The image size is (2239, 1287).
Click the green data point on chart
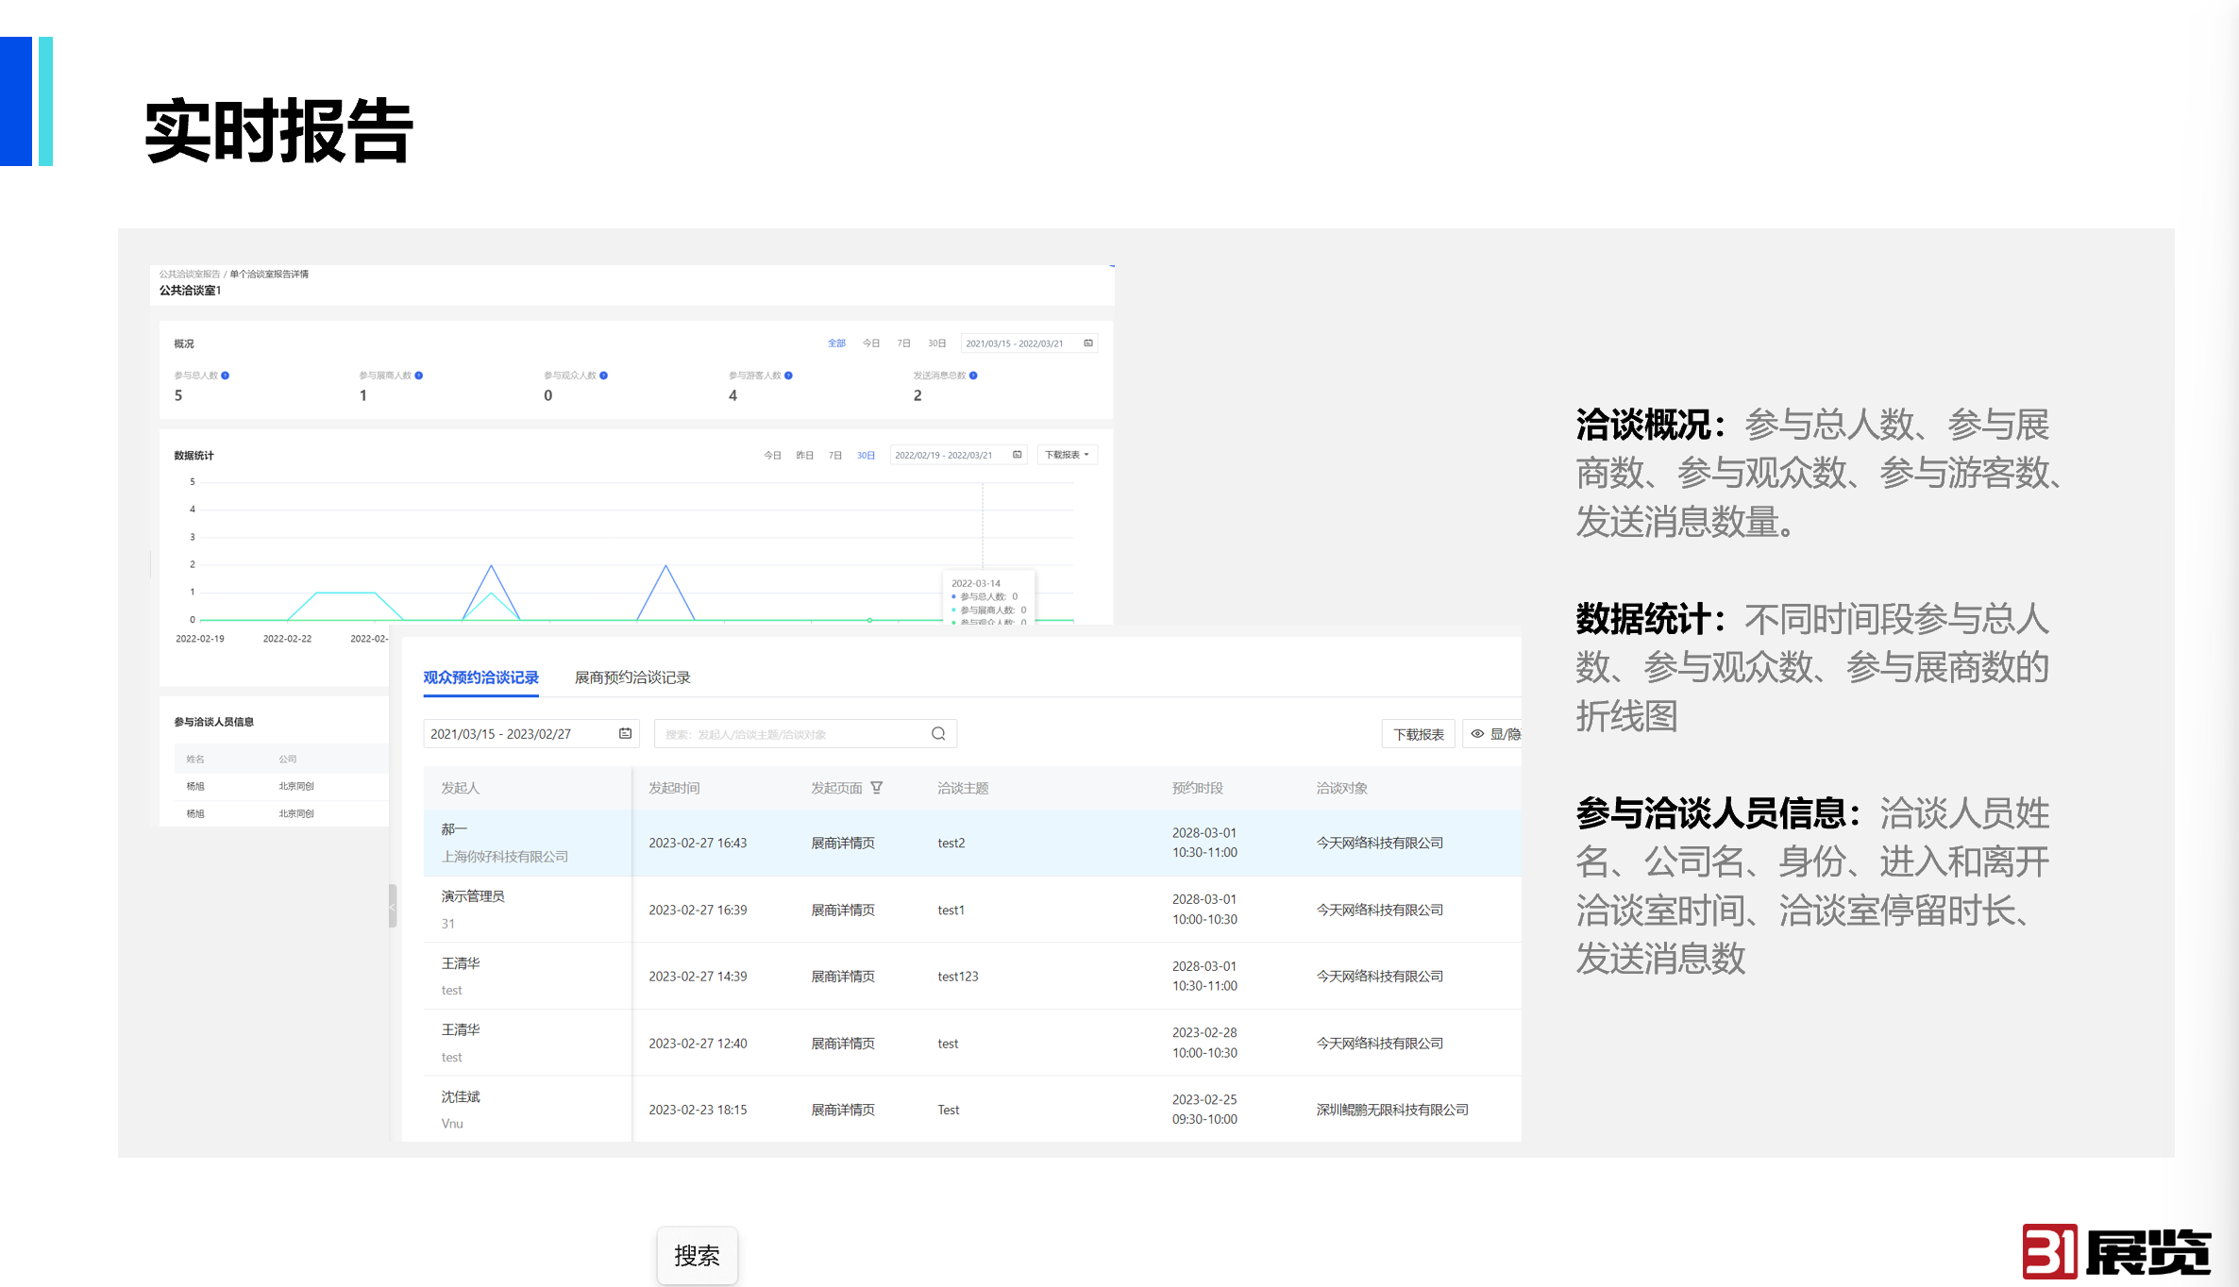[869, 620]
